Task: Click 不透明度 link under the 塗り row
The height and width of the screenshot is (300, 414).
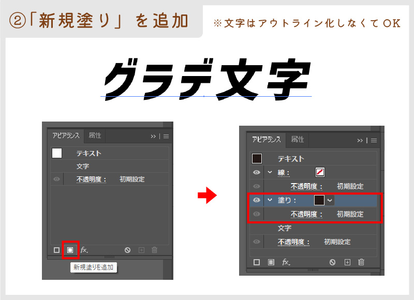Action: [x=306, y=214]
